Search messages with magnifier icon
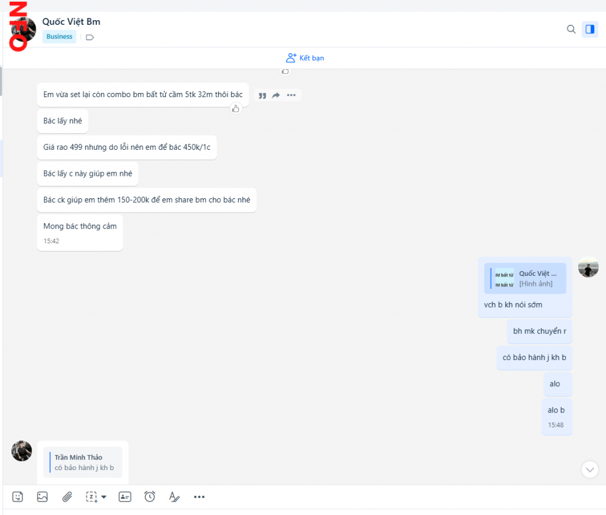Image resolution: width=606 pixels, height=515 pixels. coord(571,29)
